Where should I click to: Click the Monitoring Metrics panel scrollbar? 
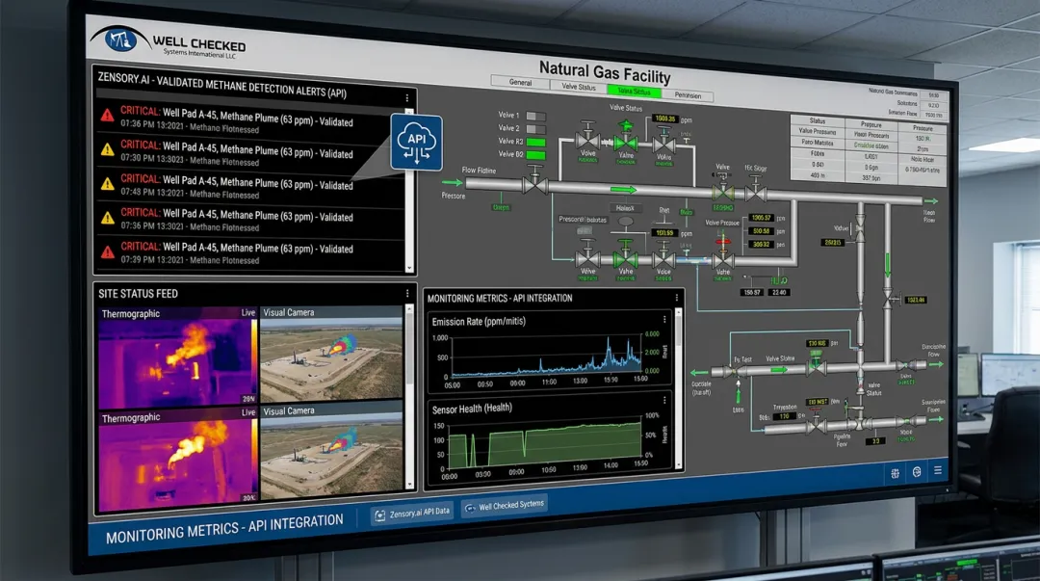[x=679, y=388]
